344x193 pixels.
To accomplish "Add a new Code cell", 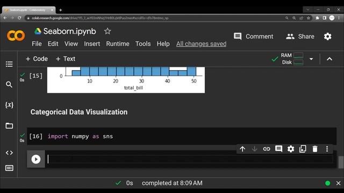I will click(37, 59).
